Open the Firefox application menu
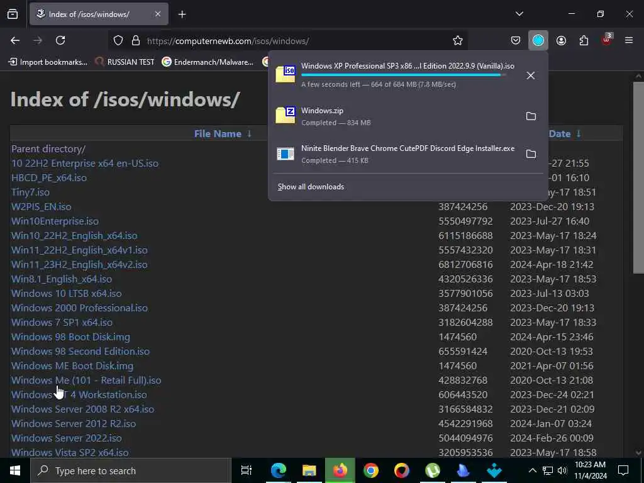The height and width of the screenshot is (483, 644). point(629,40)
